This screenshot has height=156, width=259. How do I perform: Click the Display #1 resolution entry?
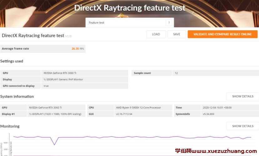pyautogui.click(x=55, y=114)
